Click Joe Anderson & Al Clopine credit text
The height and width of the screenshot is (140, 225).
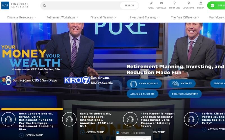36,69
